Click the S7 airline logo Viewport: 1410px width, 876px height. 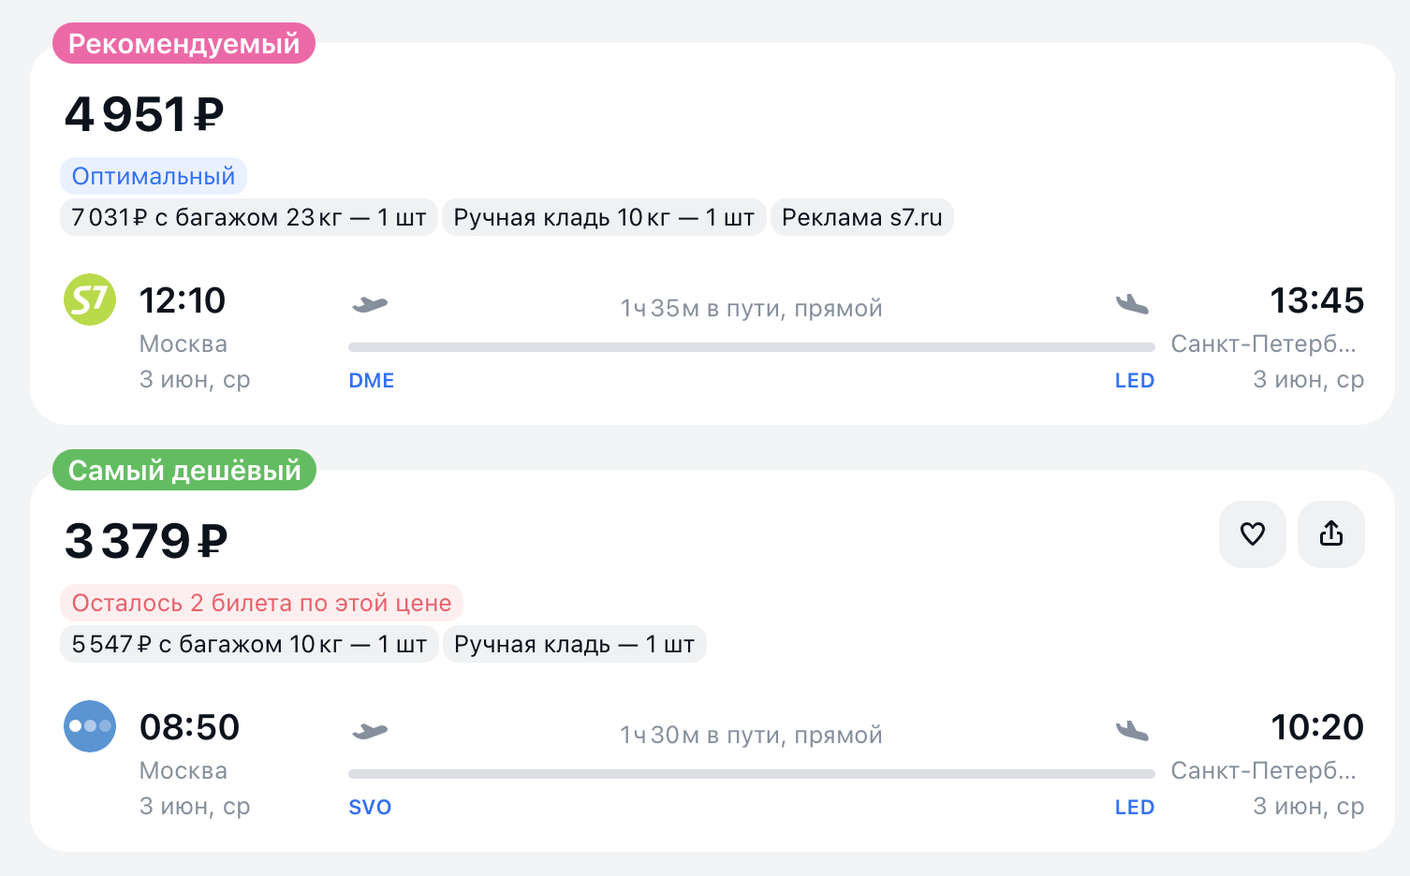[90, 299]
